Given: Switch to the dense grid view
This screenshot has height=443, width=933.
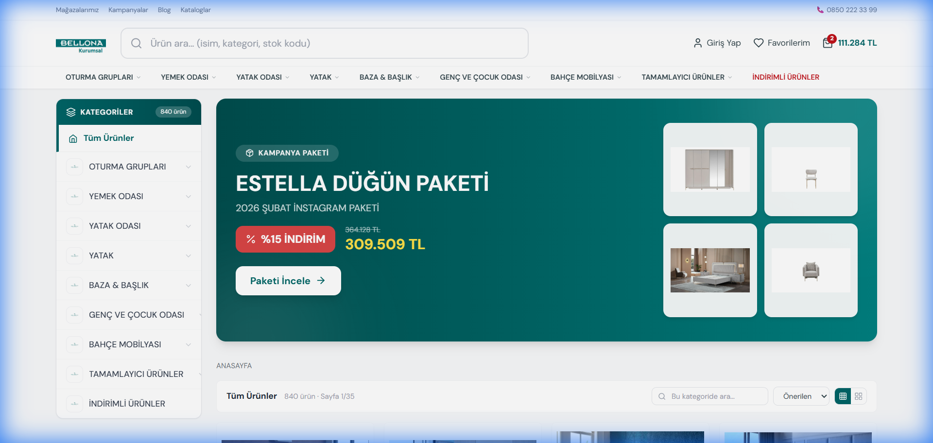Looking at the screenshot, I should (x=859, y=396).
